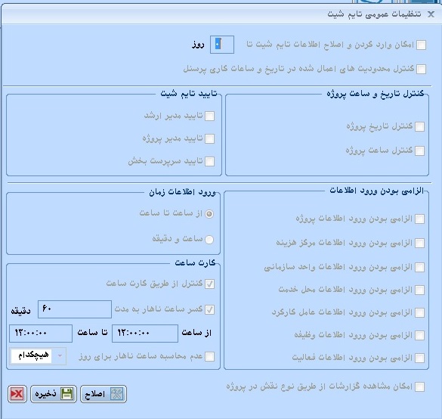The image size is (442, 419).
Task: Select از ساعت تا ساعت radio button
Action: [209, 214]
